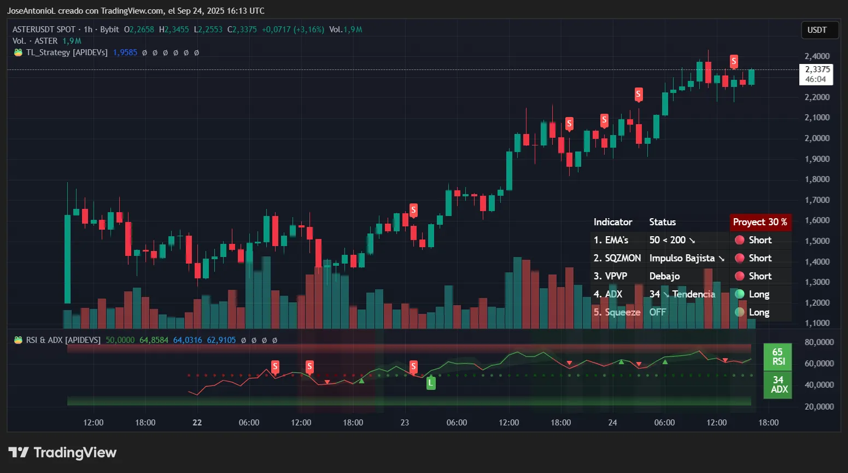Click the green 65 RSI badge

tap(777, 357)
